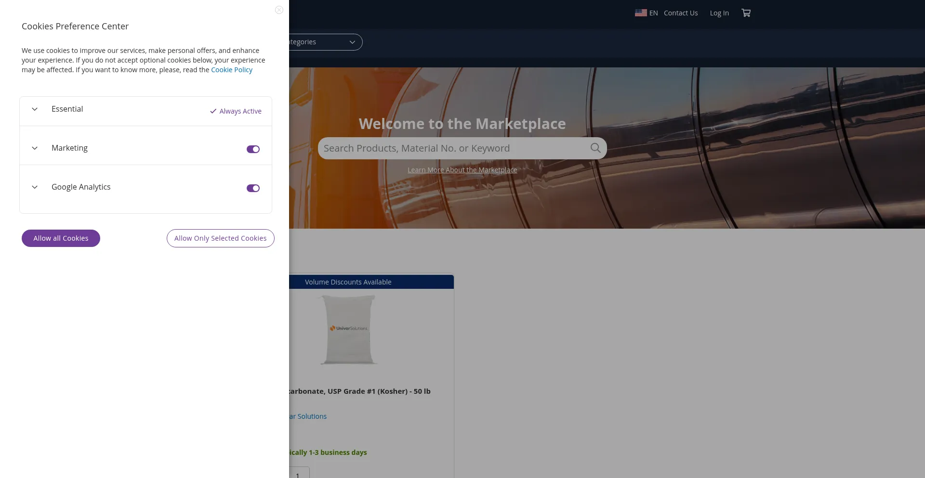Toggle off Marketing cookies
The image size is (925, 478).
[x=253, y=149]
